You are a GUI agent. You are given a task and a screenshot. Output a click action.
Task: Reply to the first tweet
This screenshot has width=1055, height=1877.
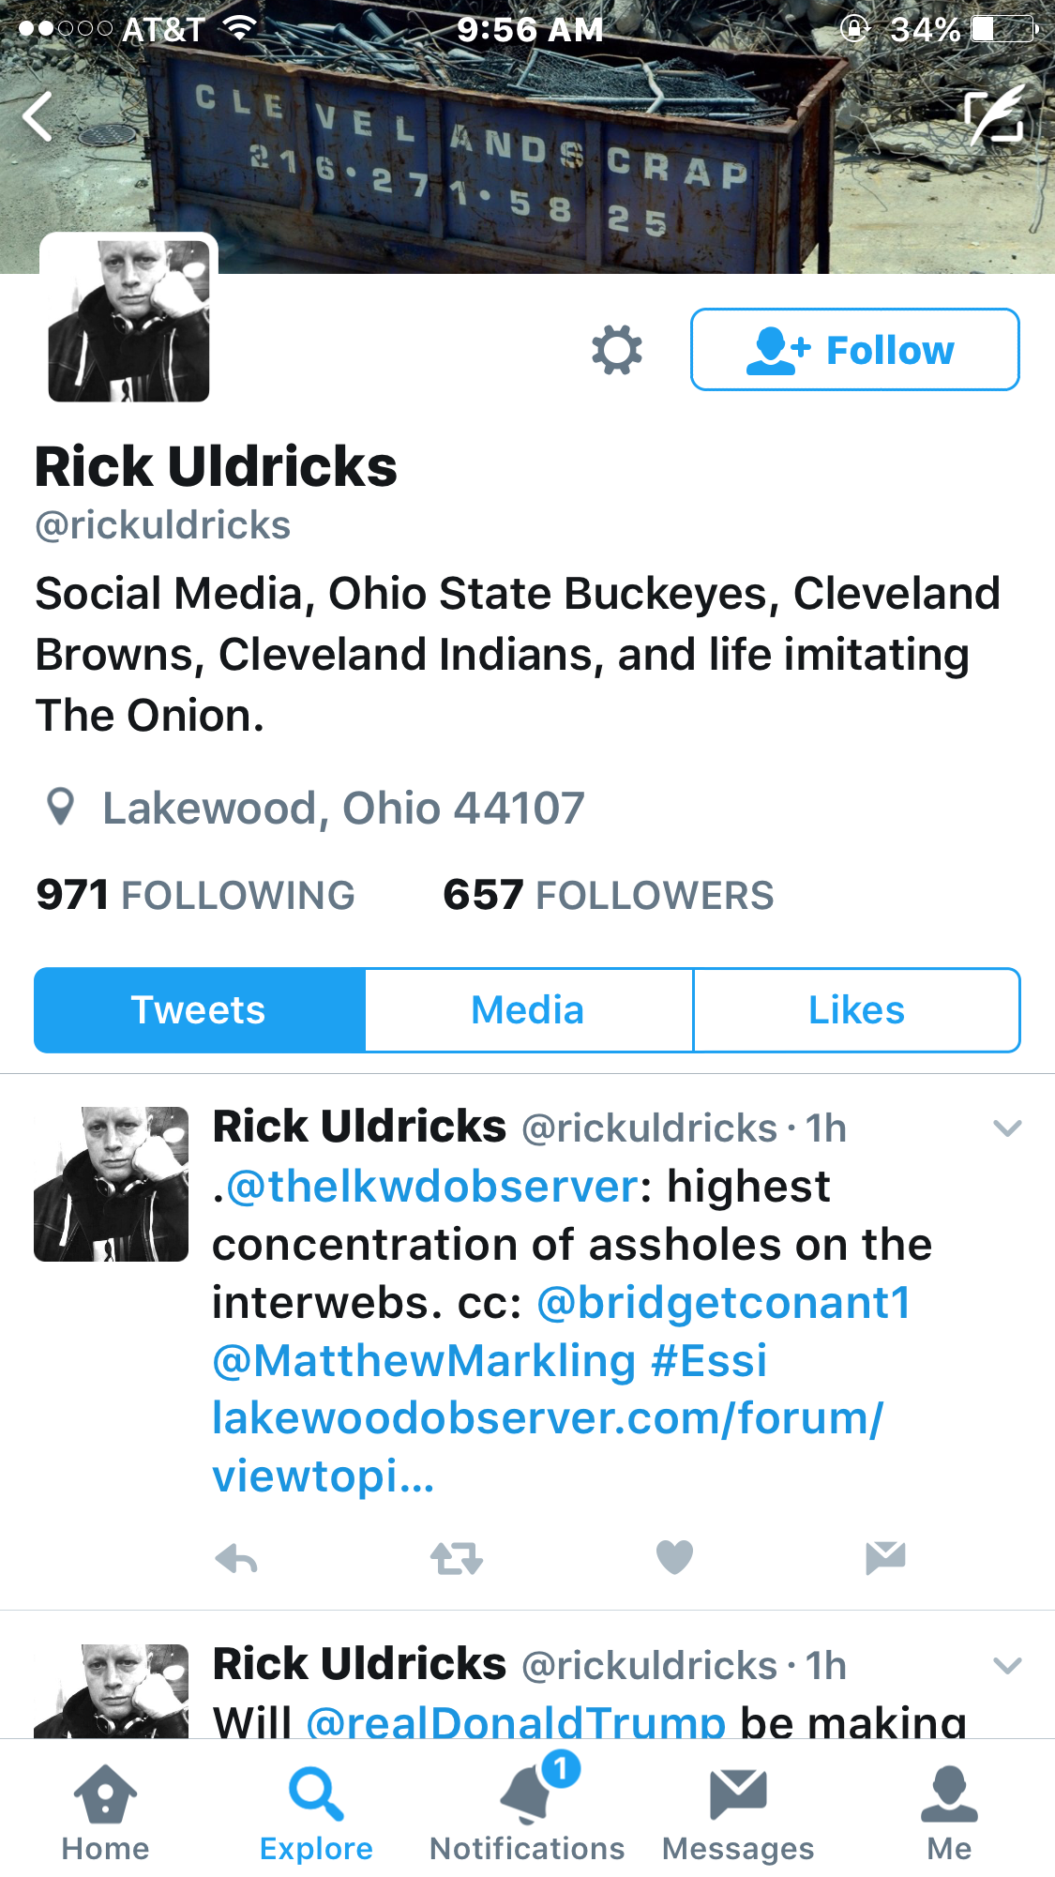(x=235, y=1559)
